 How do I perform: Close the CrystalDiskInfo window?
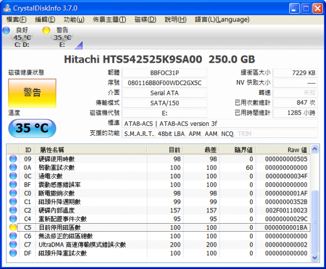[317, 8]
